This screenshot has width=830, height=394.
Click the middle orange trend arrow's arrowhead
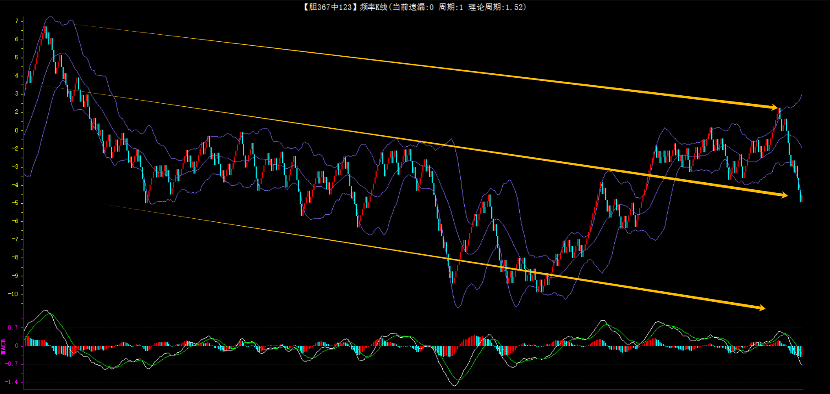[x=783, y=195]
